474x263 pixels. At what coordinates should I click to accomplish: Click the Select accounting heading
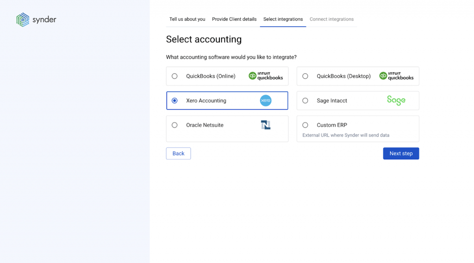(x=204, y=39)
